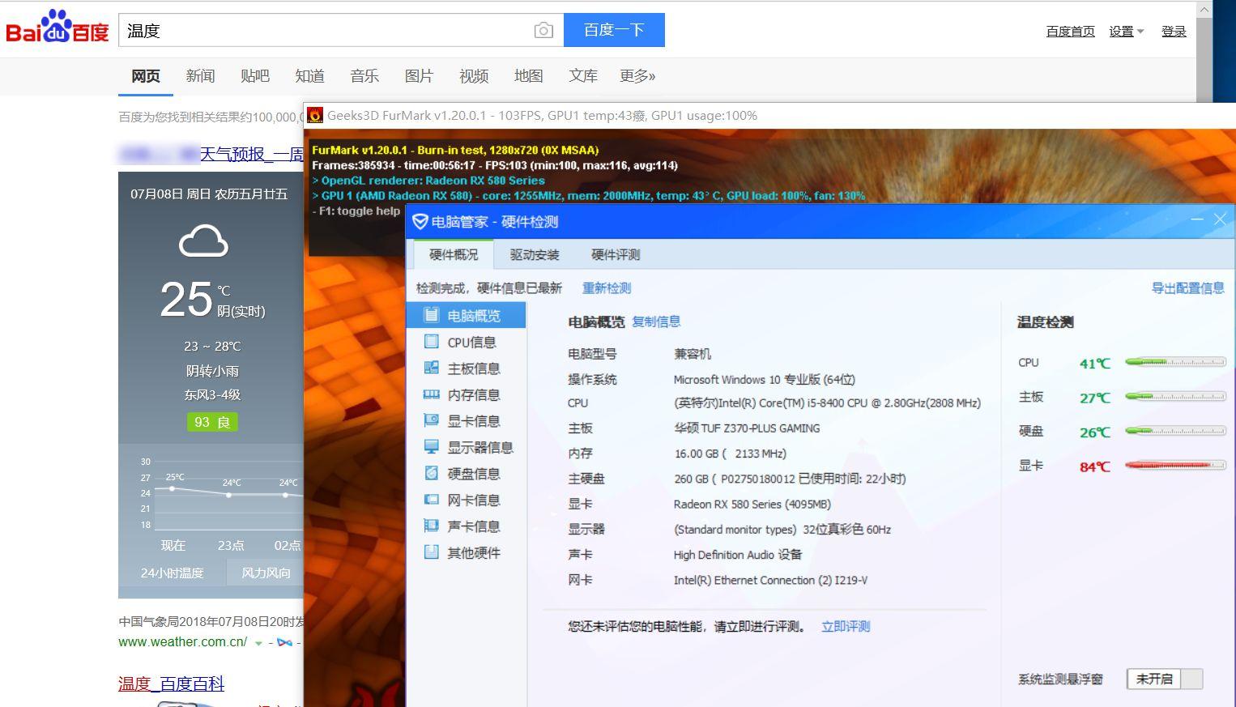
Task: Open the 更多» menu in Baidu tabs
Action: point(637,76)
